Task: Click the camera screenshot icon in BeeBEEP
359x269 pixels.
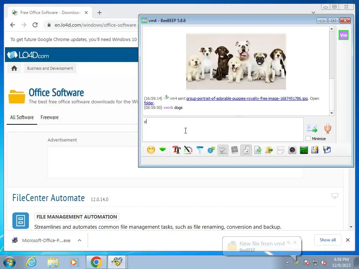Action: click(292, 150)
